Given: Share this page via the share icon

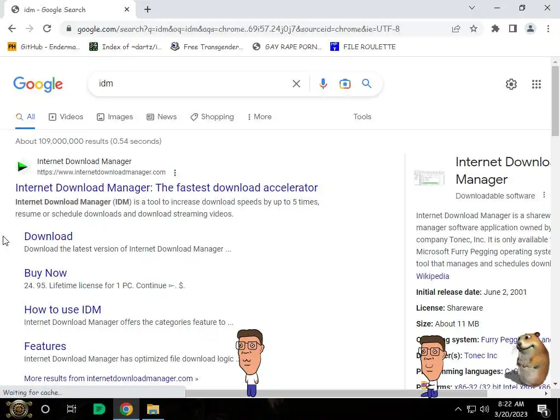Looking at the screenshot, I should pos(456,29).
